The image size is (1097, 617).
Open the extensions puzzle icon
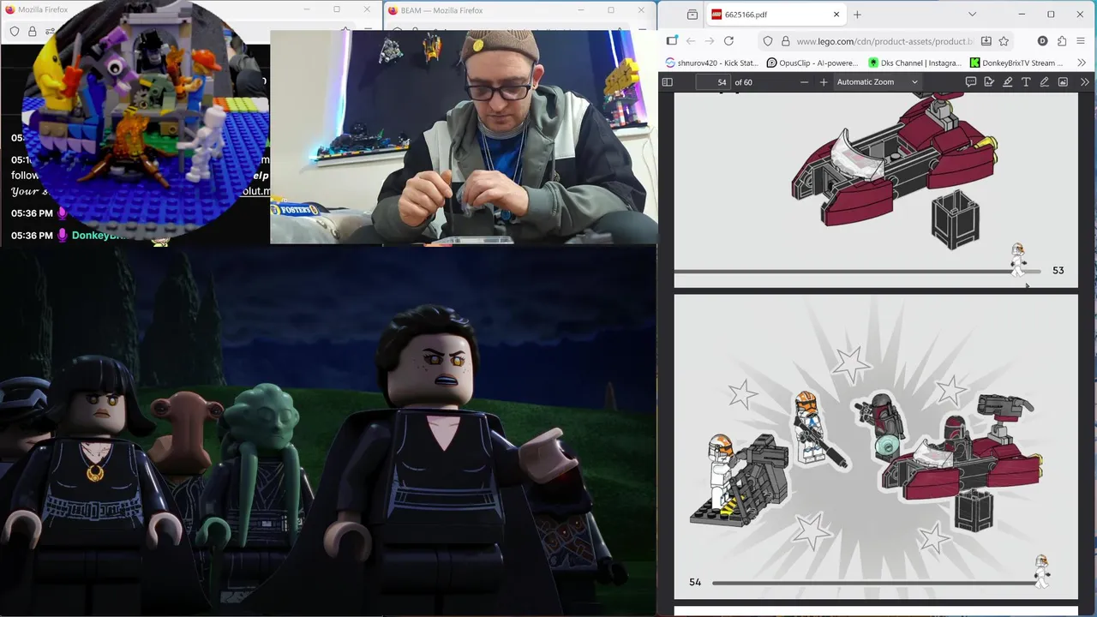coord(1062,41)
